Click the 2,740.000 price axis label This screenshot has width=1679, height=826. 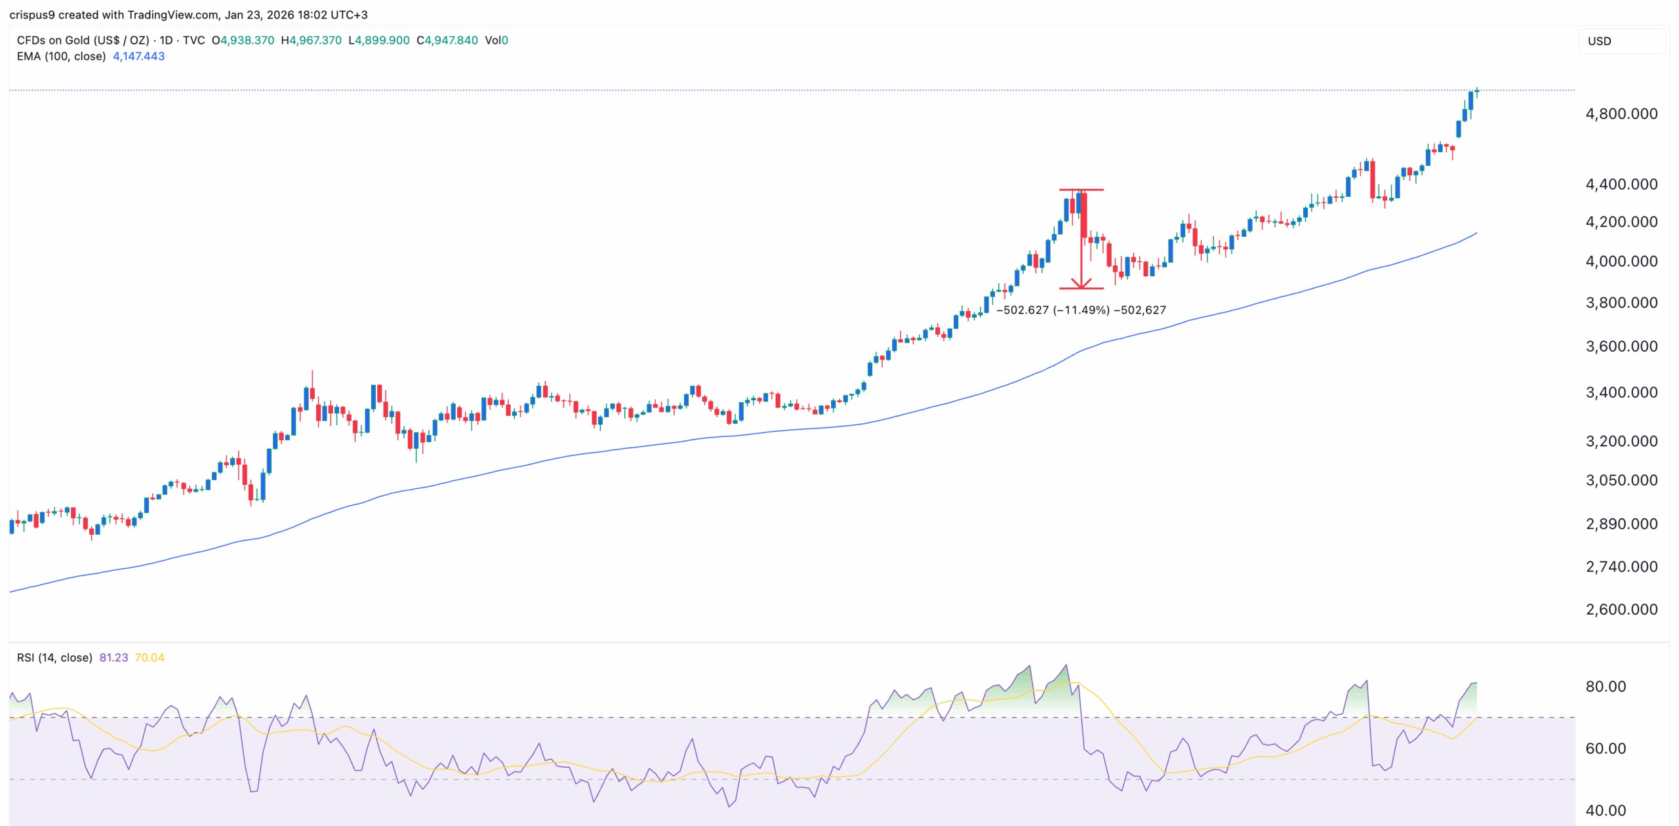point(1621,567)
